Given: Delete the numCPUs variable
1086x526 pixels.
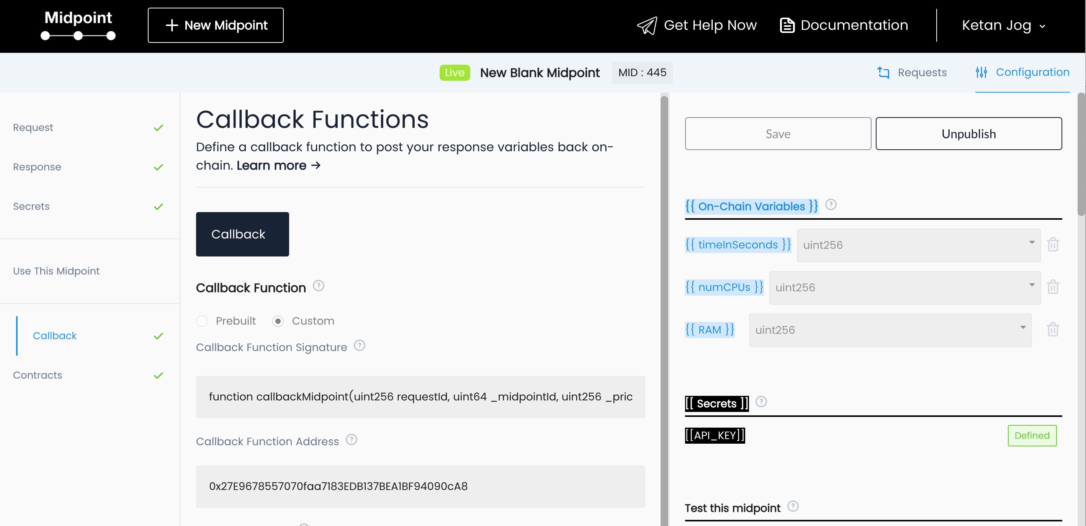Looking at the screenshot, I should [1053, 287].
